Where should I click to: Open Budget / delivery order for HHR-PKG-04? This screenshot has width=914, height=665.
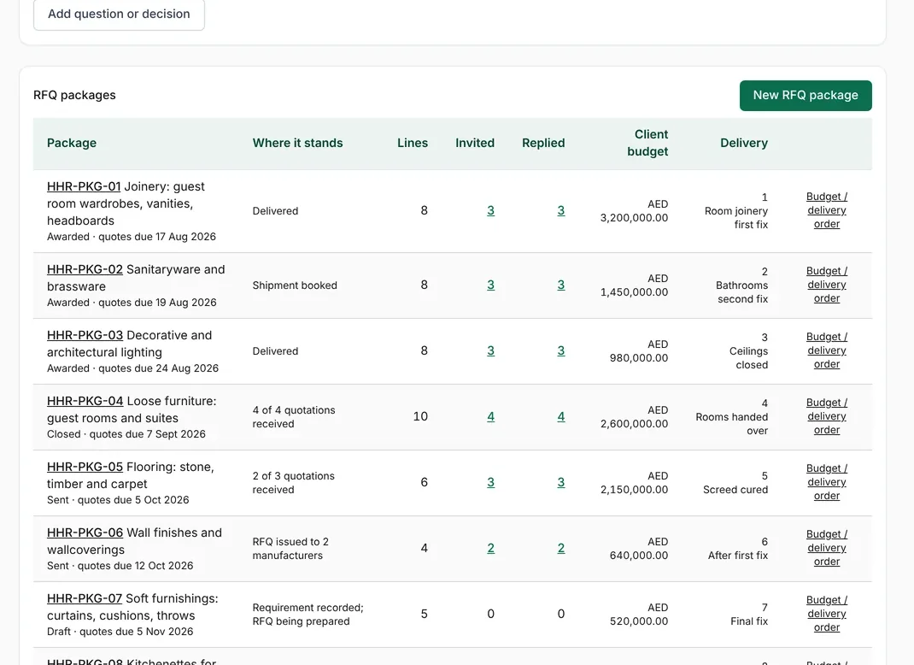click(827, 417)
